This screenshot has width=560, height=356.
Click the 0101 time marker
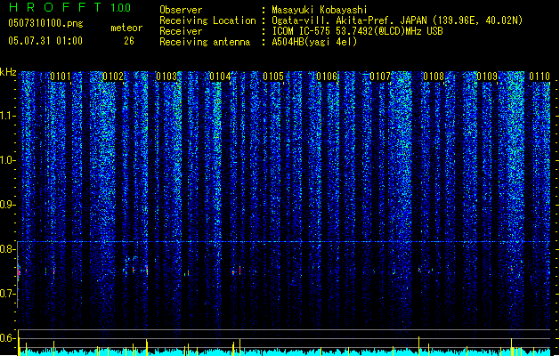tap(61, 77)
